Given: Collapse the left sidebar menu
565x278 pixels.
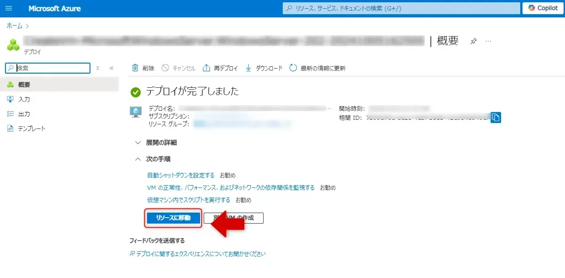Looking at the screenshot, I should pos(111,68).
